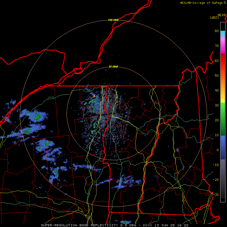Click the 60 value on the dBZ scale

coord(217,61)
